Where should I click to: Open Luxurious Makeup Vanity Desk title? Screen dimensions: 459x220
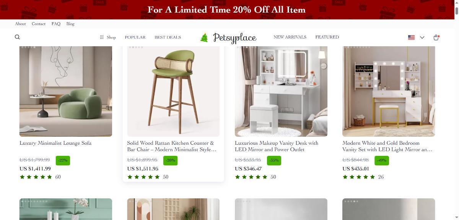coord(277,146)
